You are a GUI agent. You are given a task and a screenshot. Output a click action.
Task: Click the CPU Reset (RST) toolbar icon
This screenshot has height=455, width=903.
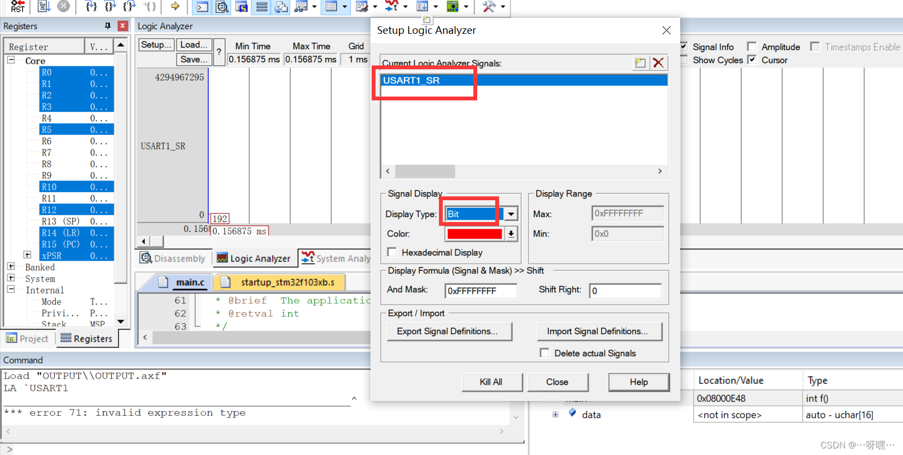pyautogui.click(x=17, y=6)
